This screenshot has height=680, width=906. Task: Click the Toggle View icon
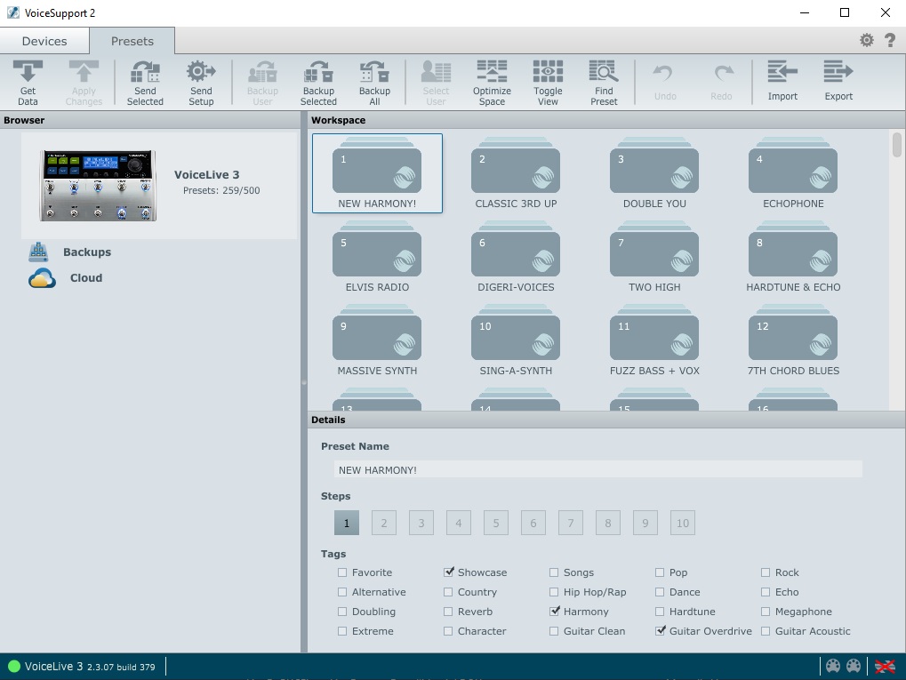pyautogui.click(x=548, y=83)
